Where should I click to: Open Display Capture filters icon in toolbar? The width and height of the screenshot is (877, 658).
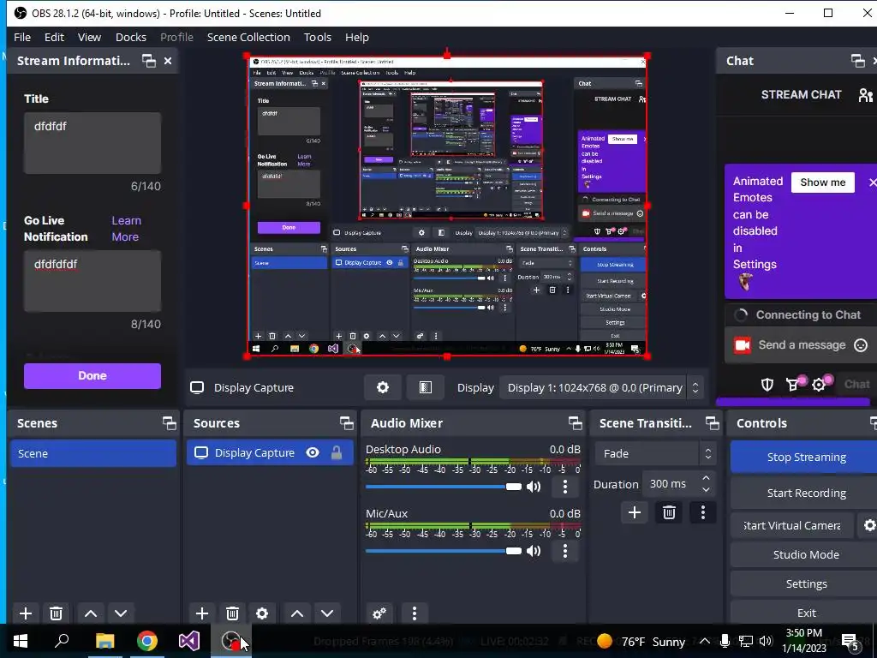click(425, 387)
